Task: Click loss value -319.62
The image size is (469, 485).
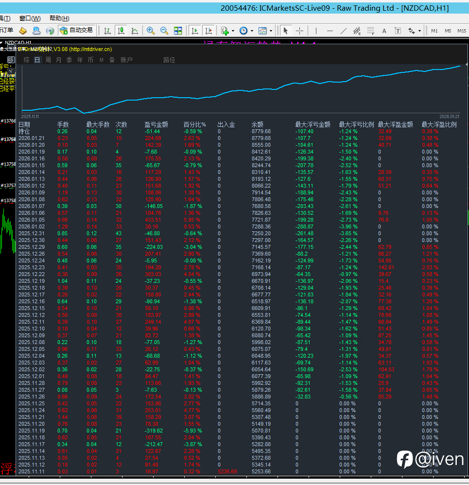Action: tap(154, 431)
